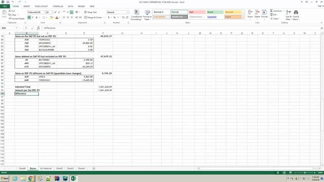324x182 pixels.
Task: Click the Increase Decimal icon
Action: tap(123, 18)
